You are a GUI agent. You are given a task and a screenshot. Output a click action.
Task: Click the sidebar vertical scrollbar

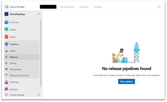pos(41,53)
